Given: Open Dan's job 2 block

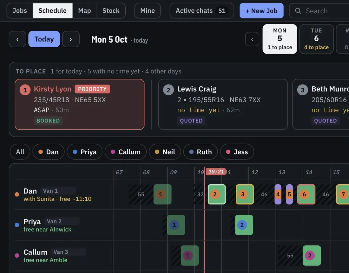Looking at the screenshot, I should point(217,195).
